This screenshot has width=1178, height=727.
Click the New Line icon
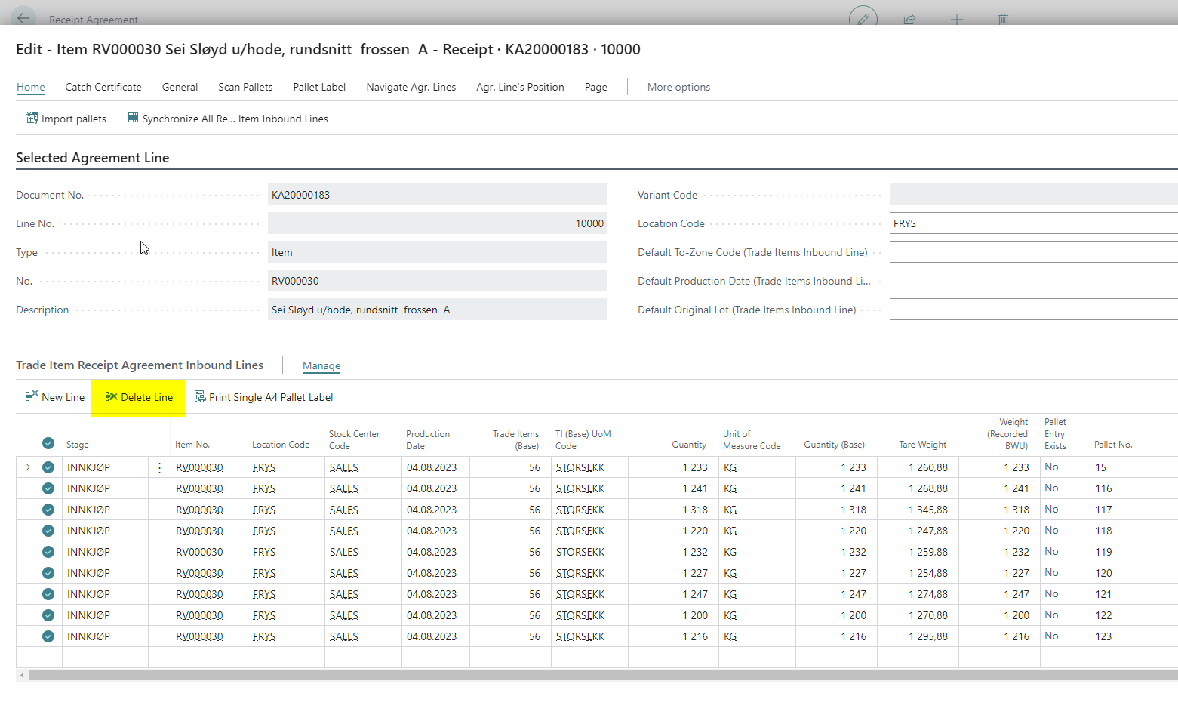[32, 396]
